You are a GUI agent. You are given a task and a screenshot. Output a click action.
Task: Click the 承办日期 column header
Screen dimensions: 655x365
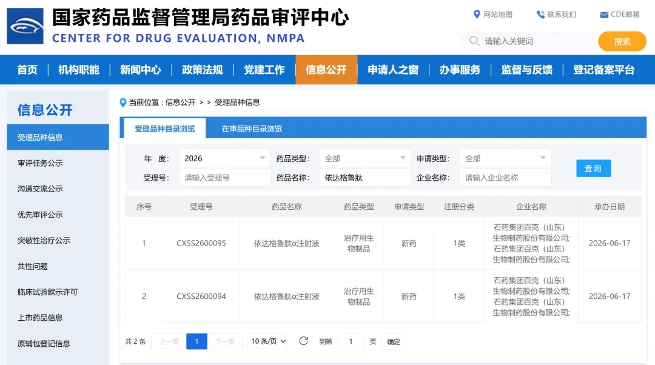610,206
